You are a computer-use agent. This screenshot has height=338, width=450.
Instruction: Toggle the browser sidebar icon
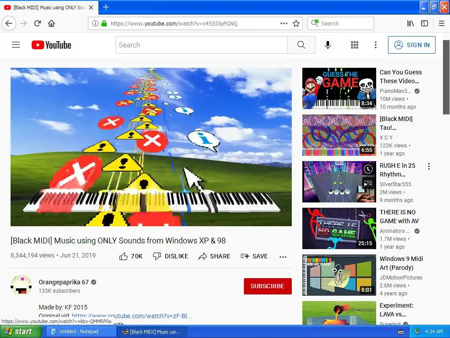pos(425,24)
